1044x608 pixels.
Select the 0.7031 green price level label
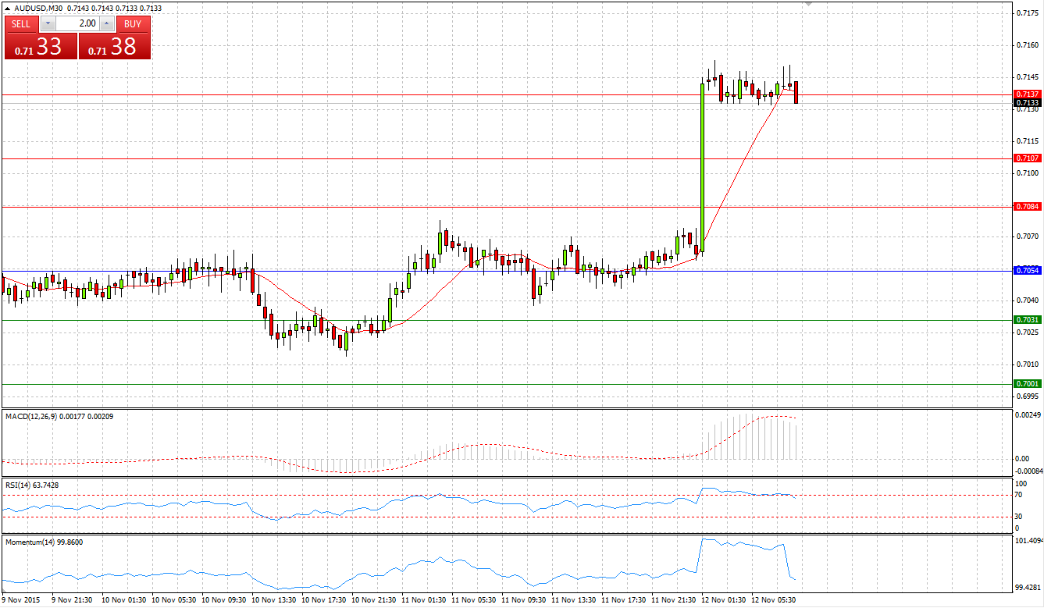coord(1027,319)
